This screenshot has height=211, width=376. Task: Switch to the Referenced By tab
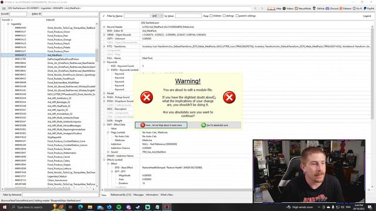pos(121,195)
